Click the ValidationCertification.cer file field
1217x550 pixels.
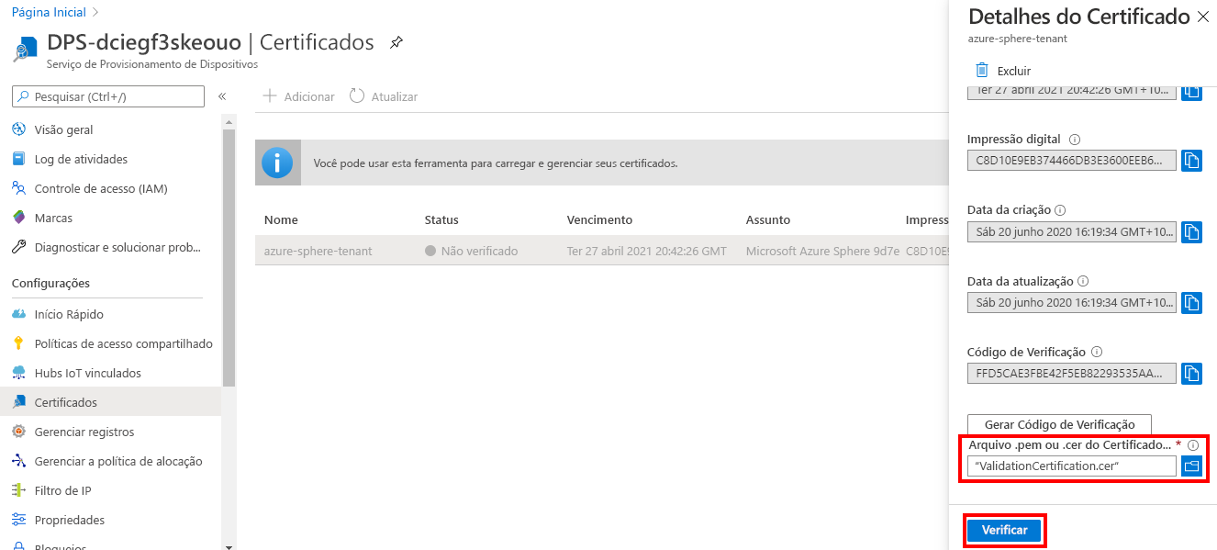[x=1071, y=466]
